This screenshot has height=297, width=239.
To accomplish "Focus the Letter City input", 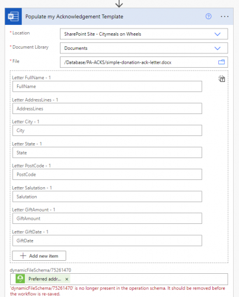I will [107, 130].
